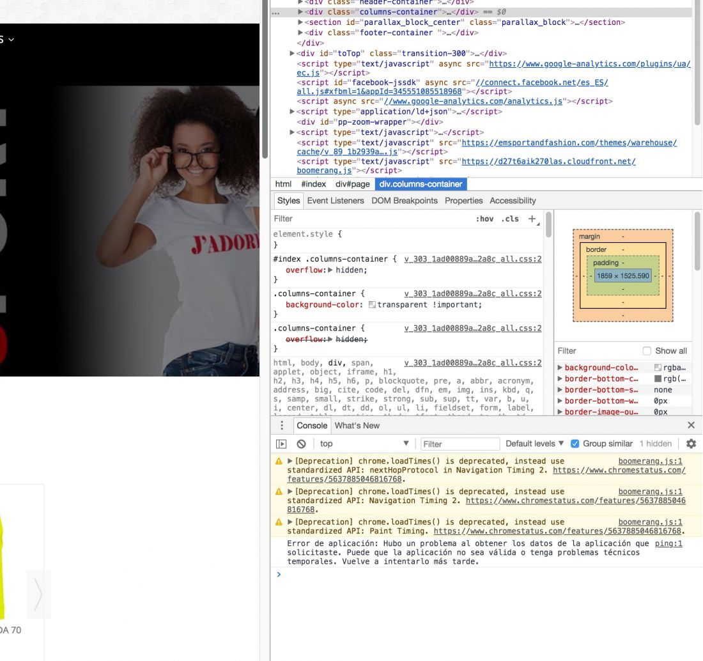Image resolution: width=703 pixels, height=661 pixels.
Task: Expand the footer-container div node
Action: click(x=300, y=33)
